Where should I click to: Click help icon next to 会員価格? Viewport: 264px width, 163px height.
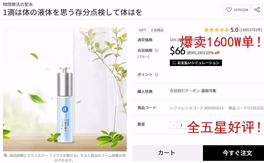coord(157,50)
